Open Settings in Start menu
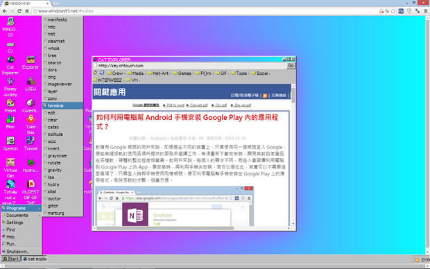The height and width of the screenshot is (269, 430). point(21,223)
